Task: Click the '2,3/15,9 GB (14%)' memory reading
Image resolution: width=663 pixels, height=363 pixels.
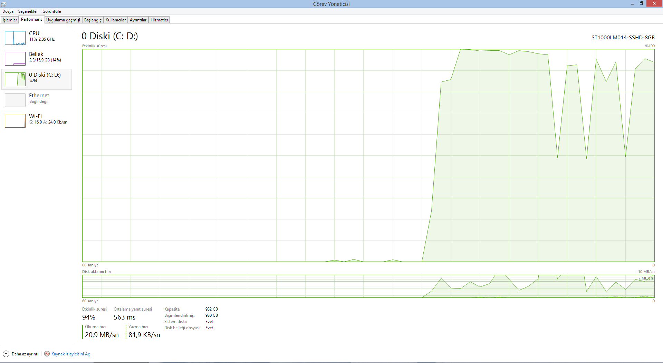Action: [x=45, y=60]
